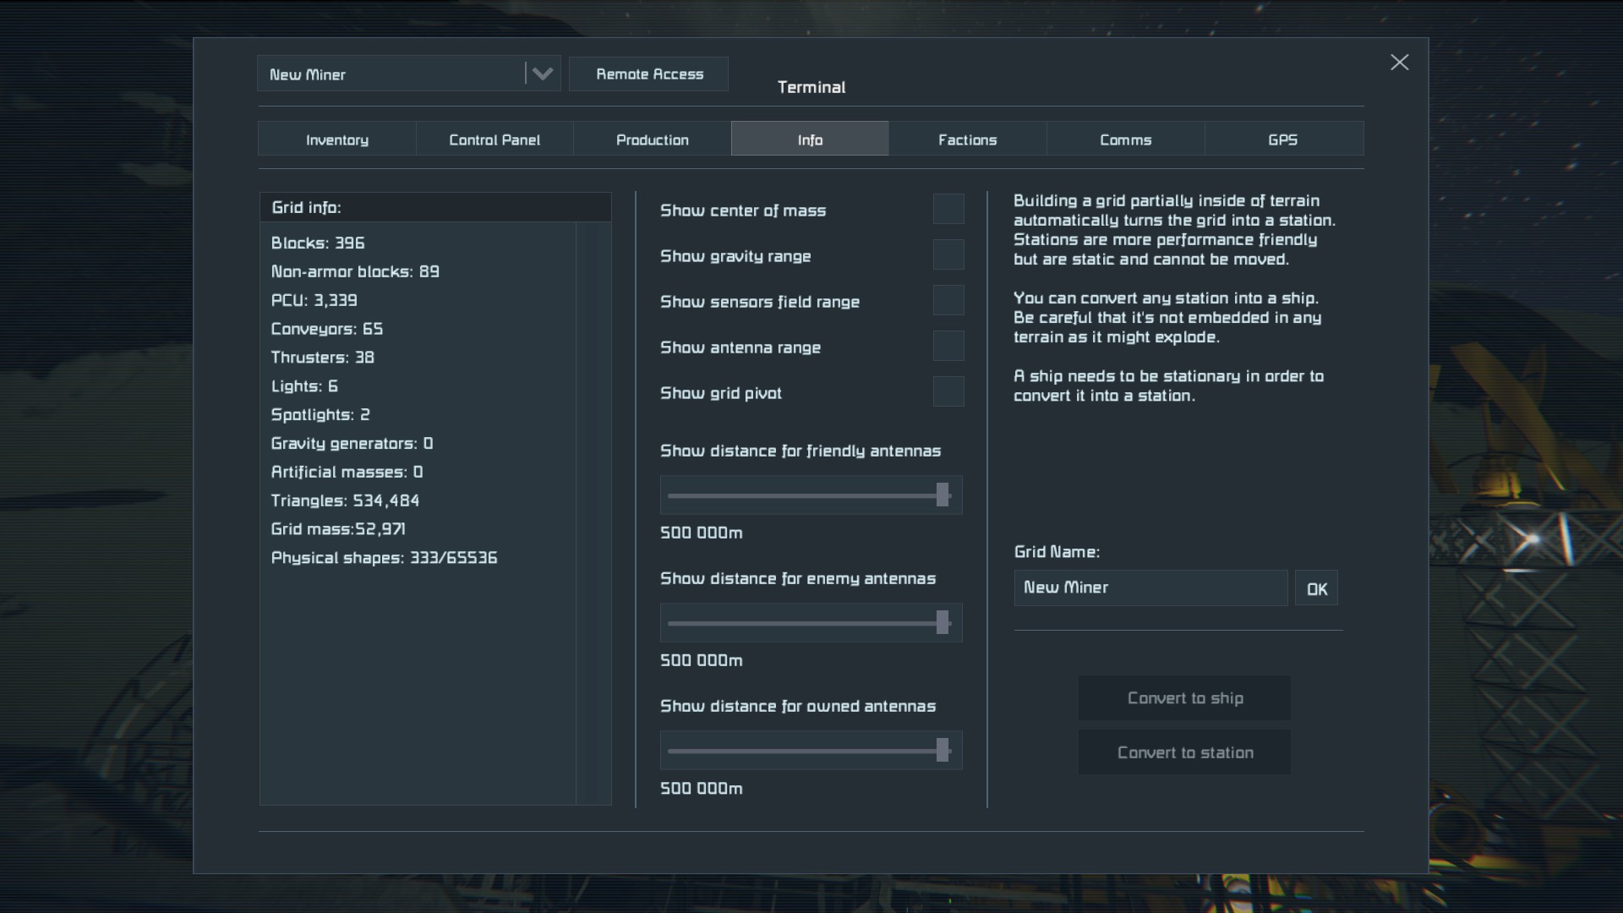Click the friendly antennas '500 000m' value
1623x913 pixels.
(x=701, y=533)
